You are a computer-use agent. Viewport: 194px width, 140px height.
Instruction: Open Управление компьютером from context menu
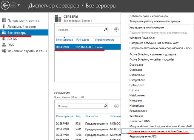147,27
